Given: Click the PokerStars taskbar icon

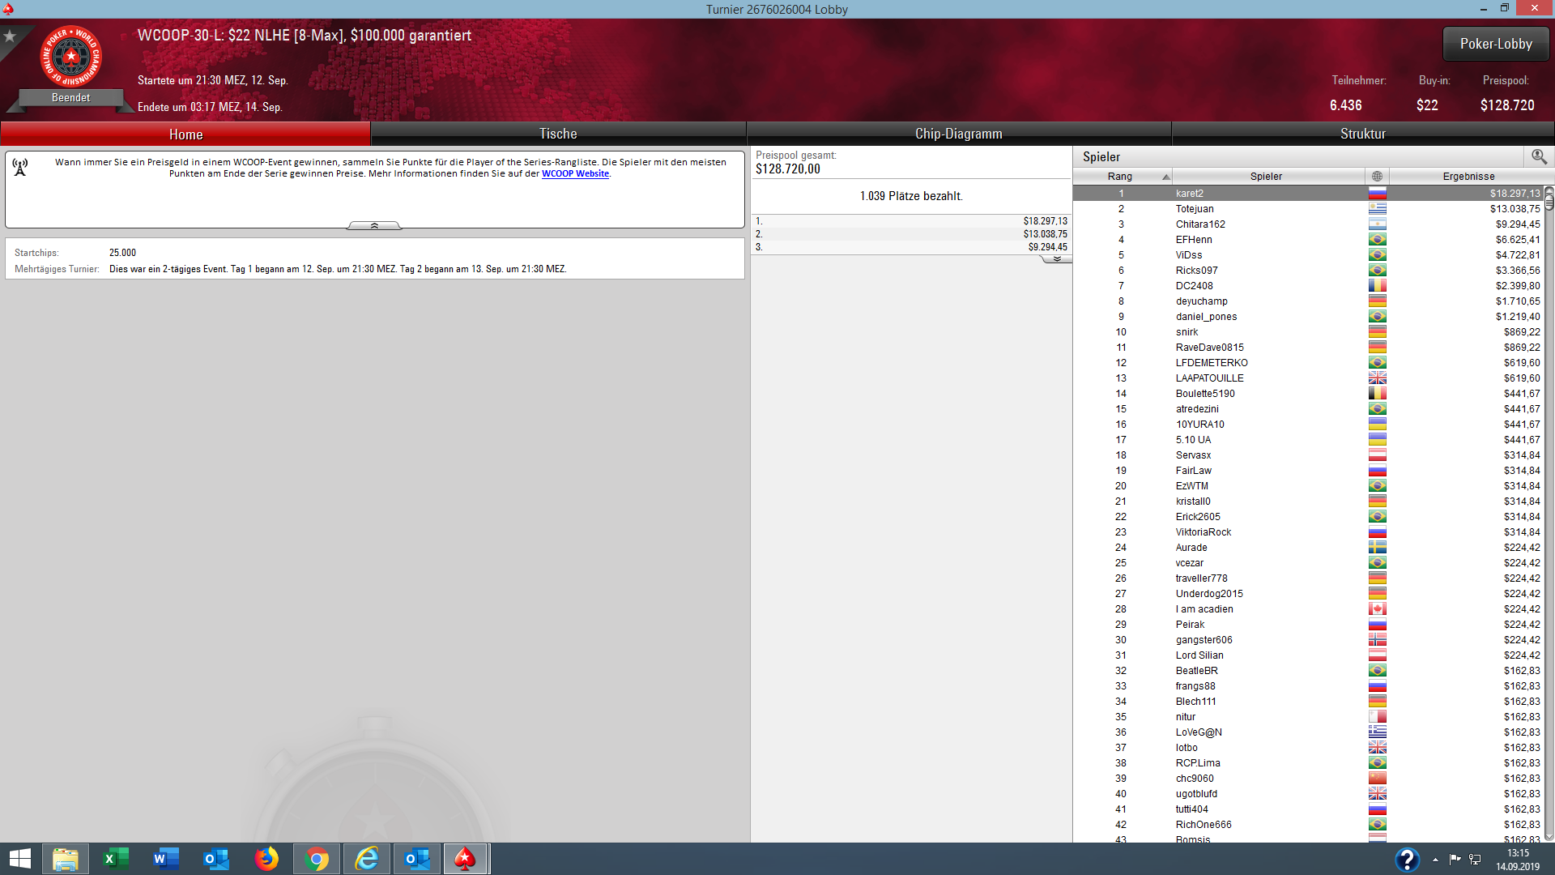Looking at the screenshot, I should pyautogui.click(x=465, y=859).
